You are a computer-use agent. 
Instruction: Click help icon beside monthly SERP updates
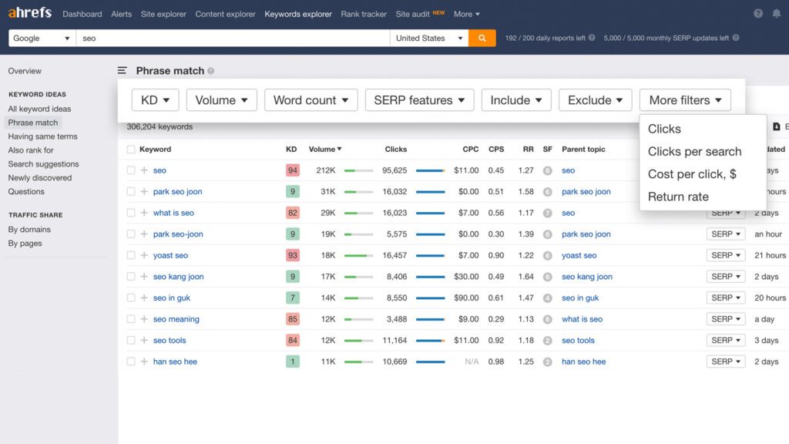736,38
